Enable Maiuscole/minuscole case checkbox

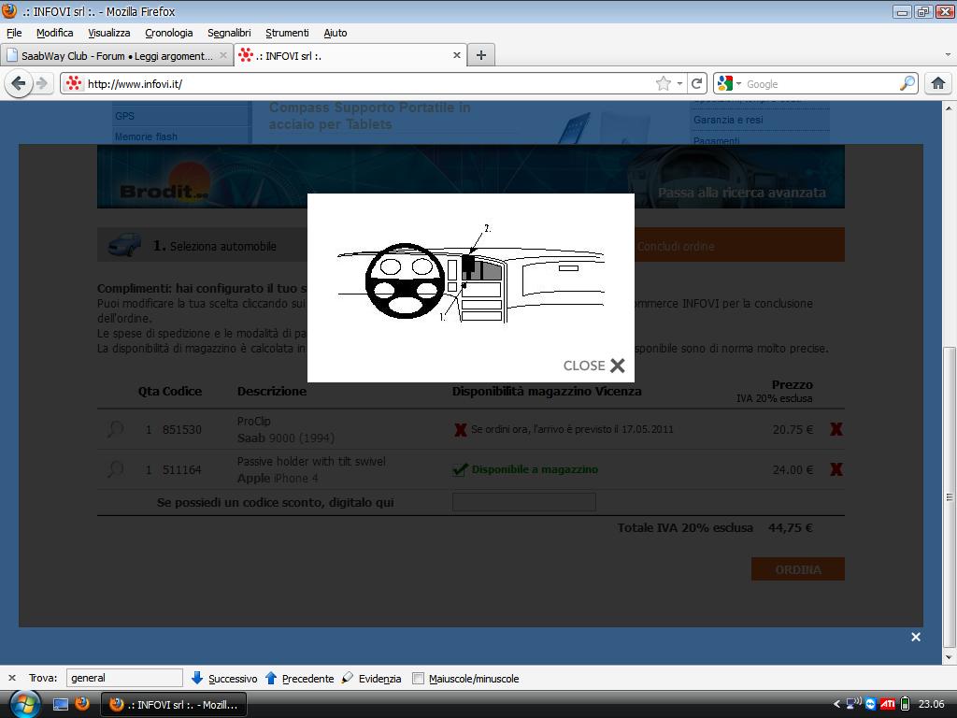(x=418, y=679)
